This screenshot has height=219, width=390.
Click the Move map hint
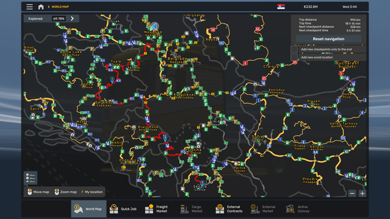point(38,192)
